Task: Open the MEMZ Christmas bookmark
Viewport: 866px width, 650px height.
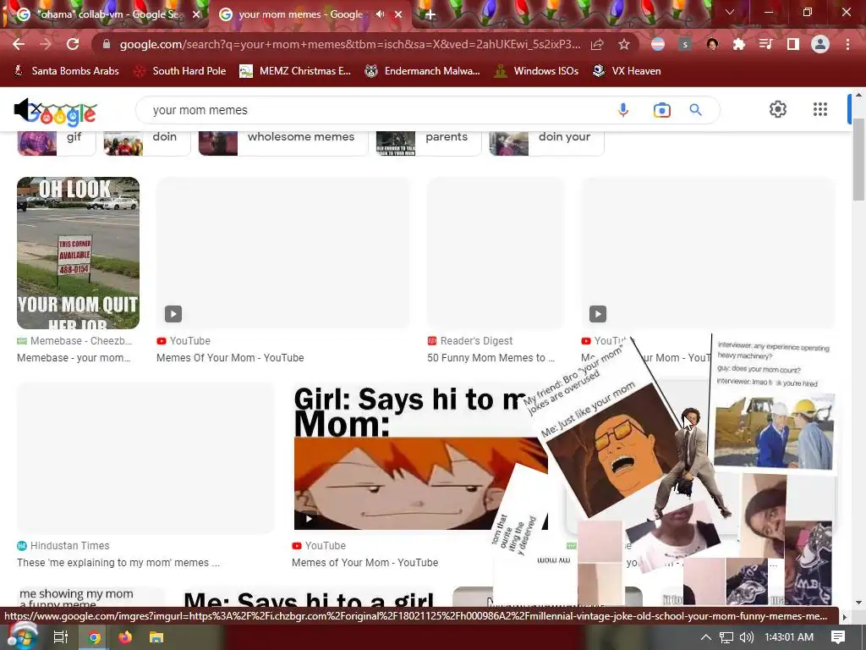Action: 295,71
